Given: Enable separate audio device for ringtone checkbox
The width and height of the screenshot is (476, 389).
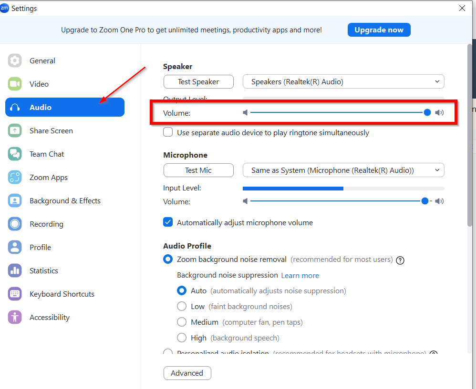Looking at the screenshot, I should coord(168,132).
